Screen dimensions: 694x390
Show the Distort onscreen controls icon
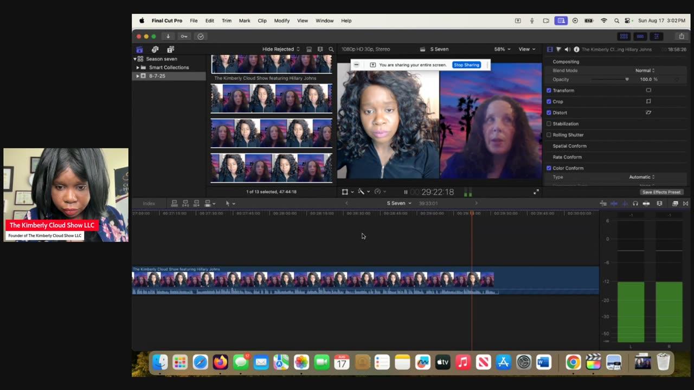pyautogui.click(x=648, y=113)
